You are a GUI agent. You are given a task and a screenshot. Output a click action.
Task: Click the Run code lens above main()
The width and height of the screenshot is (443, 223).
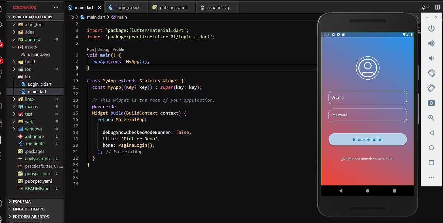tap(90, 49)
